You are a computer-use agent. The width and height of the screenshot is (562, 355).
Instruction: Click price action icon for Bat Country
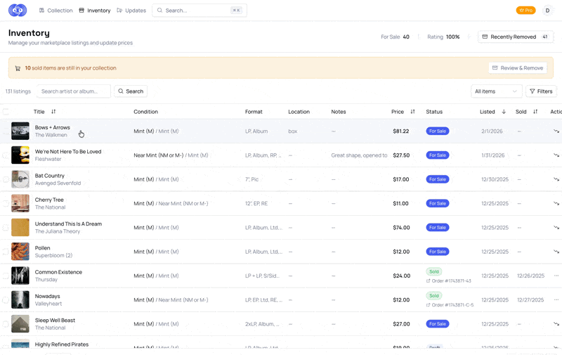pyautogui.click(x=556, y=179)
